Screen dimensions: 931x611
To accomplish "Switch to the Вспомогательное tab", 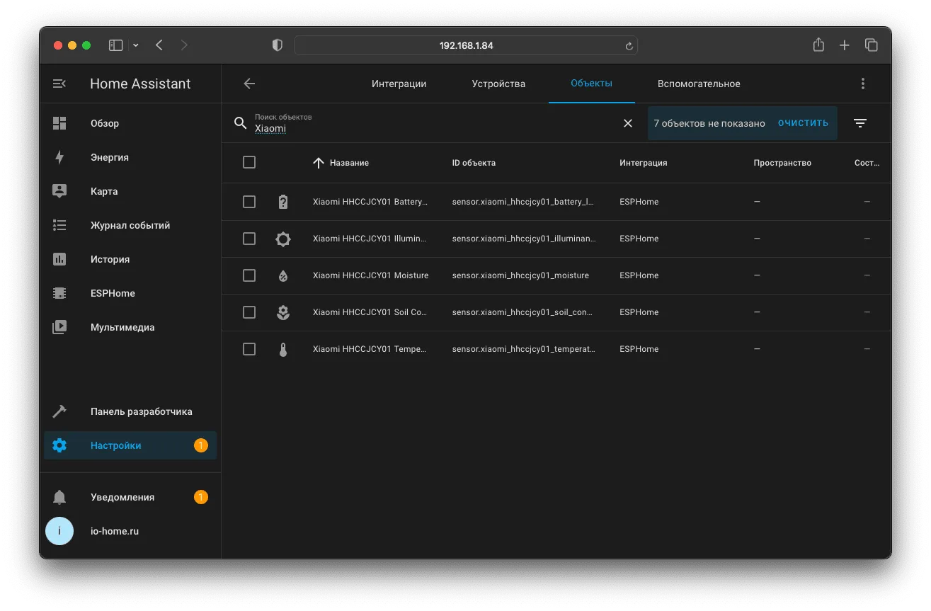I will 699,84.
